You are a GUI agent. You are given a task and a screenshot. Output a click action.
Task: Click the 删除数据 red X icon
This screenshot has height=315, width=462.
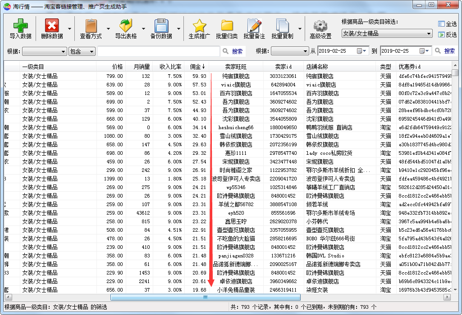tap(52, 25)
